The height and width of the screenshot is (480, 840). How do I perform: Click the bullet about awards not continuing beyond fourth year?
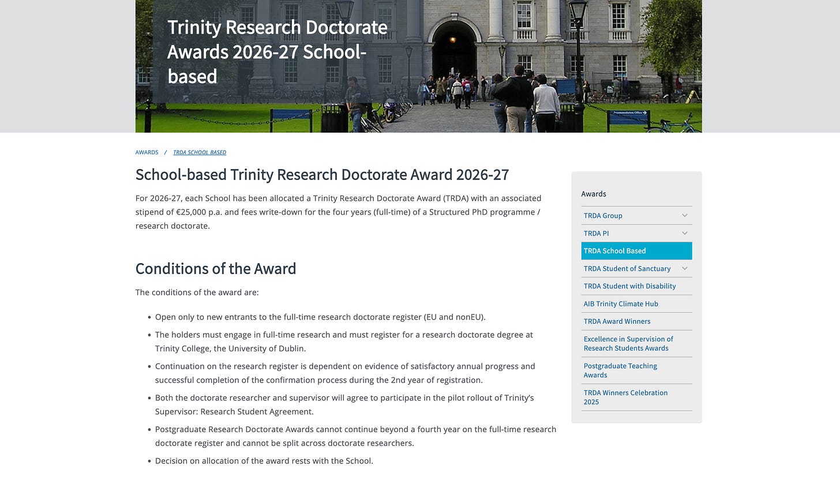355,436
